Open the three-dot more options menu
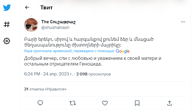191x110 pixels. point(183,22)
